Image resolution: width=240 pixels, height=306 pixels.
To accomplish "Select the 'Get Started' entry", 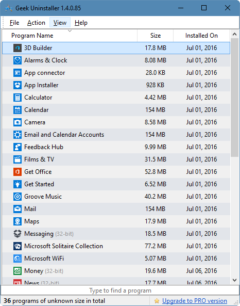I will coord(39,184).
